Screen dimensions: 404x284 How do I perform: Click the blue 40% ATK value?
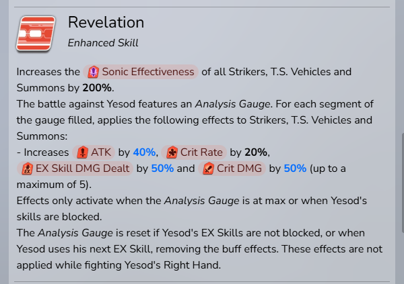(144, 152)
